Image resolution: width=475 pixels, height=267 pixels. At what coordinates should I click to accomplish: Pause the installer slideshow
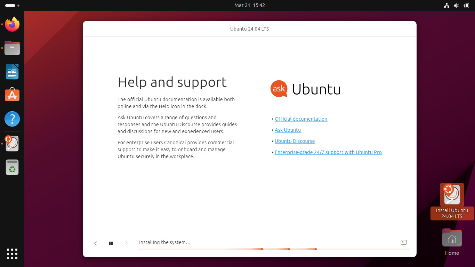point(111,243)
